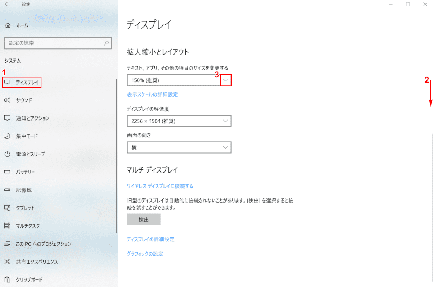The image size is (433, 287).
Task: Close the Settings window
Action: coord(425,4)
